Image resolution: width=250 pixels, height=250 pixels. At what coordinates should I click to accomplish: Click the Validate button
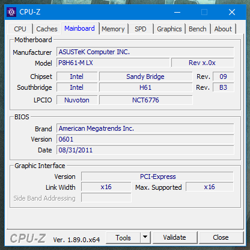pyautogui.click(x=175, y=237)
